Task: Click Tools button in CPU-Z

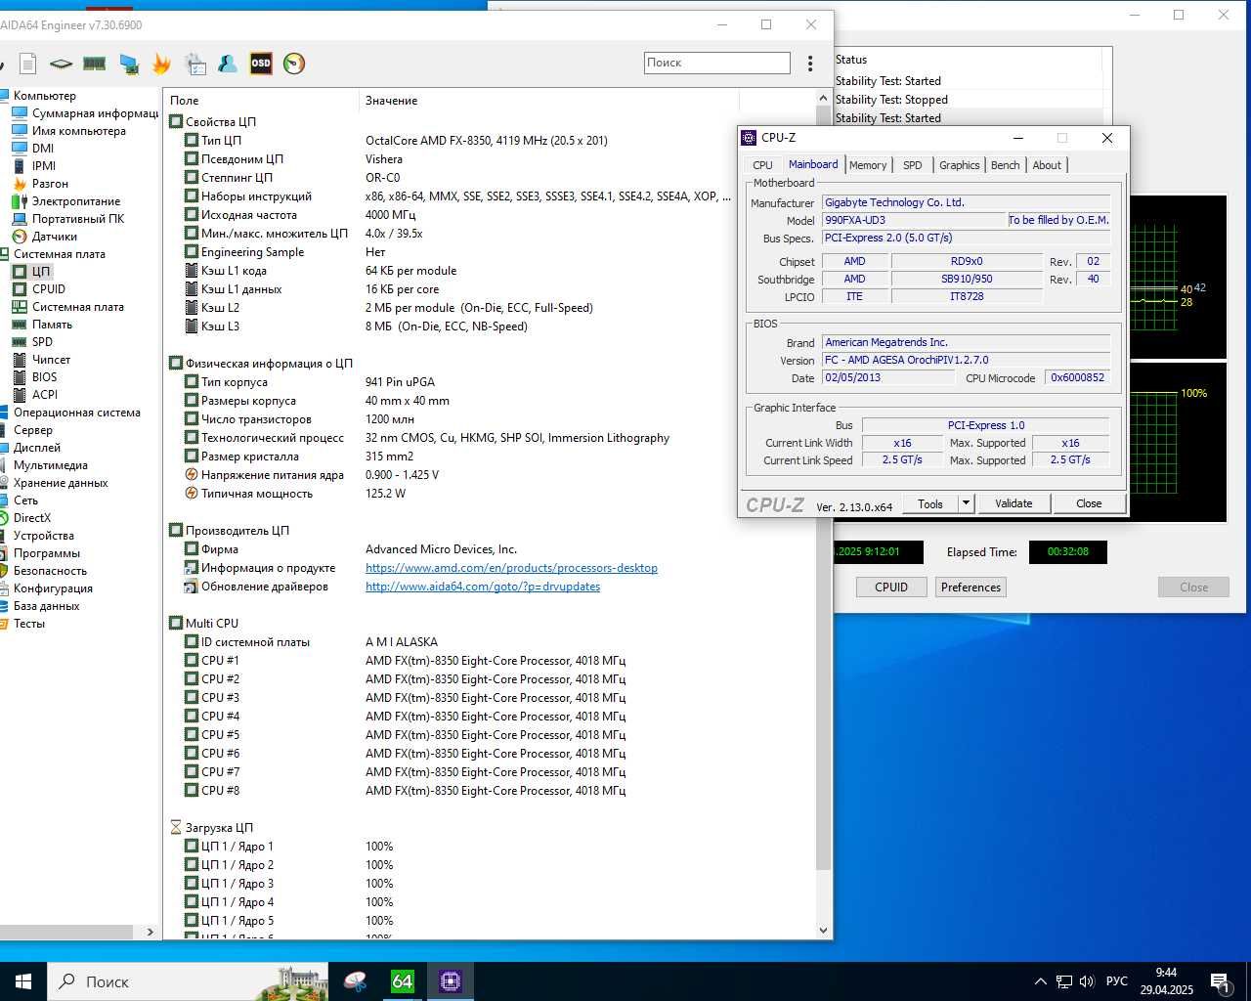Action: point(930,503)
